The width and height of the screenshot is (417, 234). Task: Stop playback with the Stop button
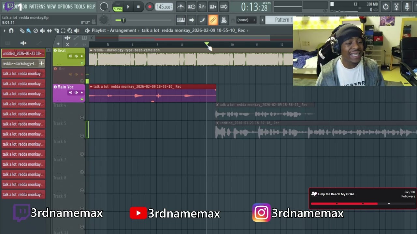tap(138, 6)
